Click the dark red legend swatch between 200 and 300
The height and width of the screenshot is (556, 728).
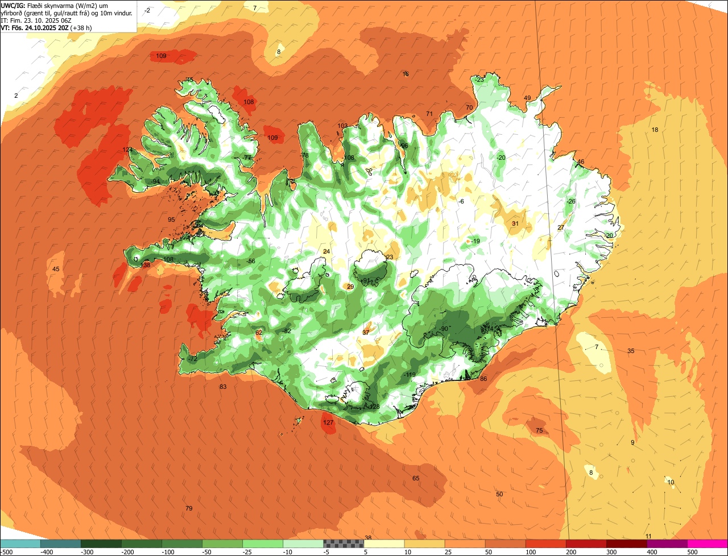(586, 543)
